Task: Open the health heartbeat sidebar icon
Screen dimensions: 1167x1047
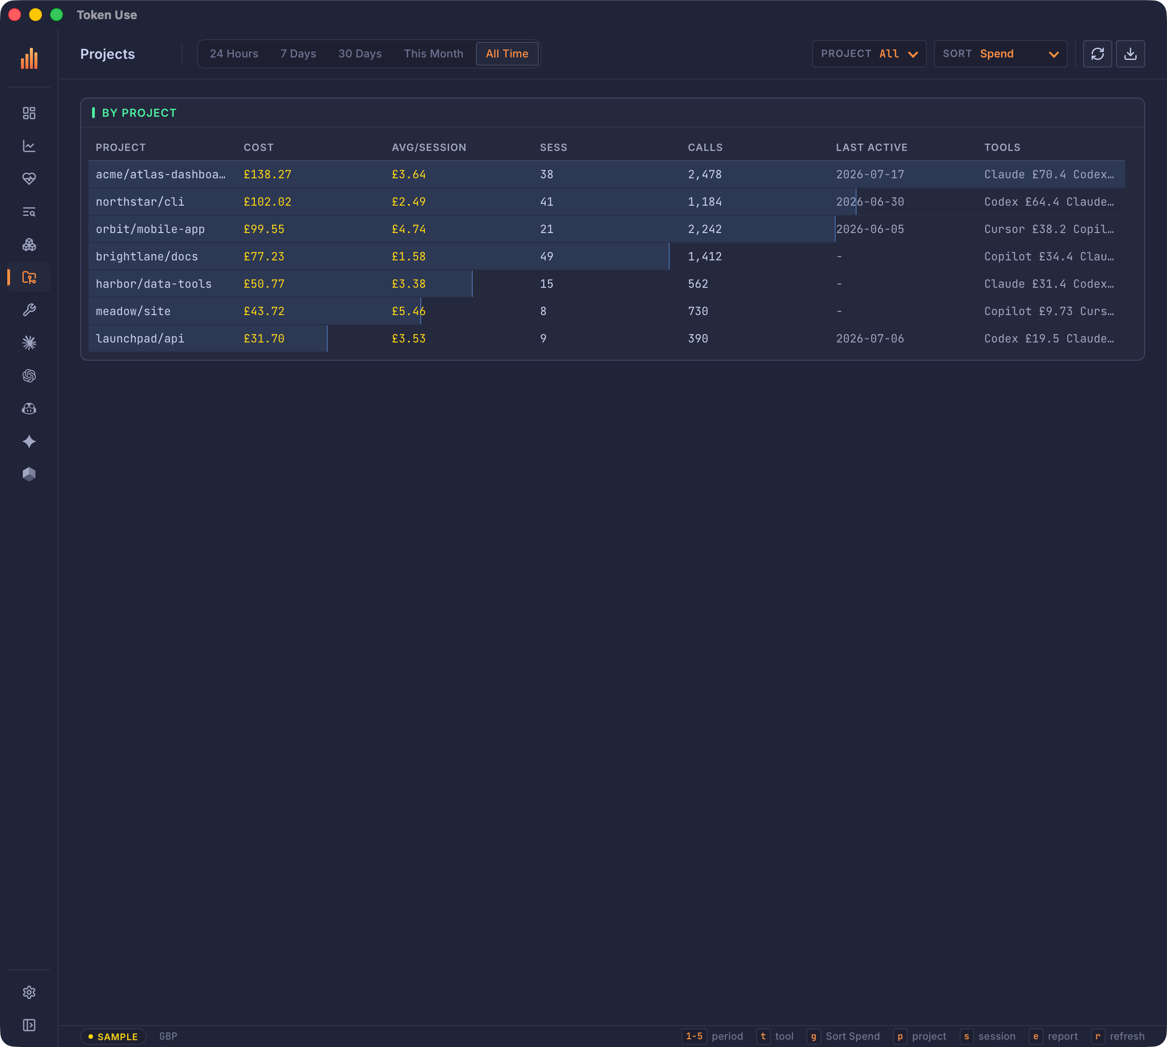Action: pos(29,179)
